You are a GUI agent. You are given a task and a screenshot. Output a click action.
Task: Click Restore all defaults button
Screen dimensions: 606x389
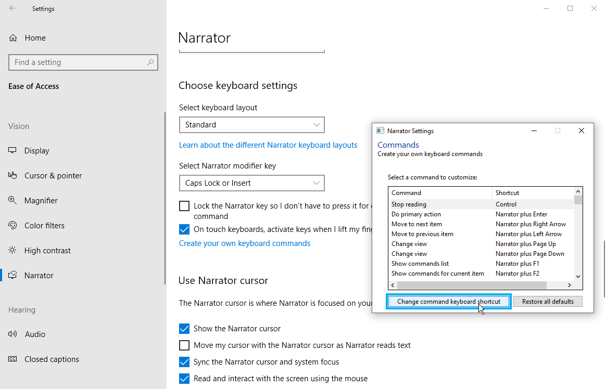(548, 302)
